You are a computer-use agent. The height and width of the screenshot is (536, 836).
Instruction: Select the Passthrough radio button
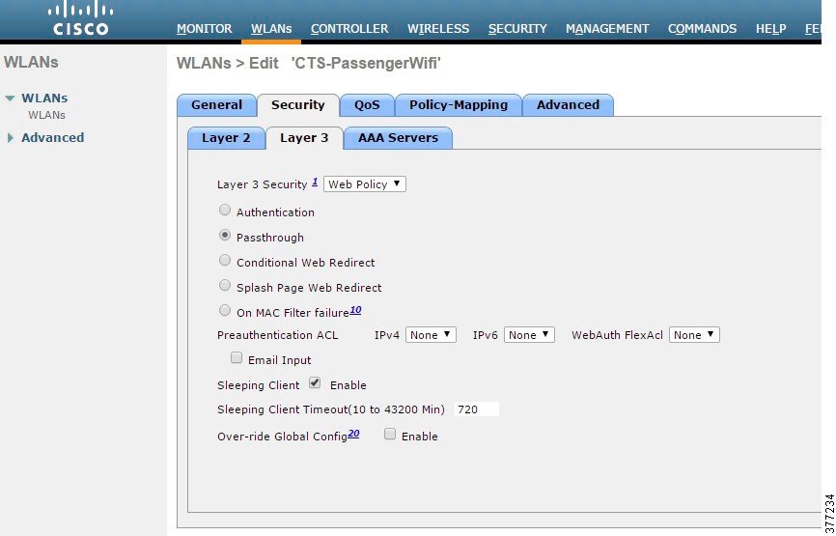[225, 236]
